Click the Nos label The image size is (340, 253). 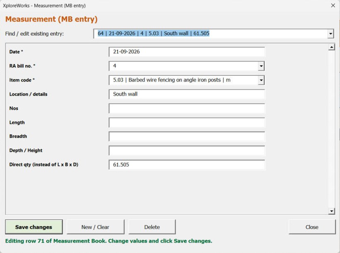(14, 108)
